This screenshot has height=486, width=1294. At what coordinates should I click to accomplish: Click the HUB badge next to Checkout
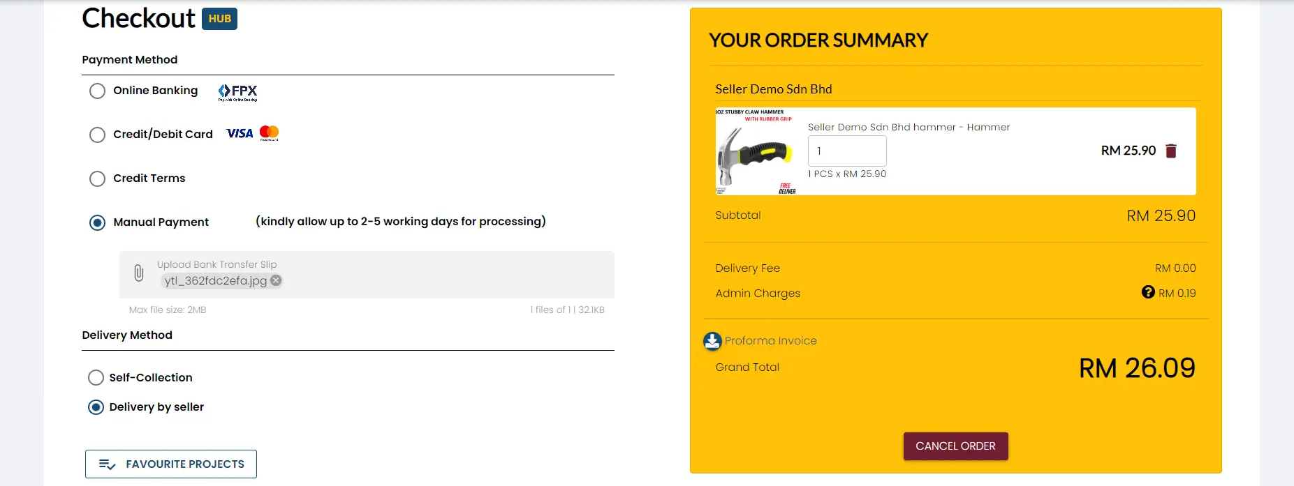point(219,19)
